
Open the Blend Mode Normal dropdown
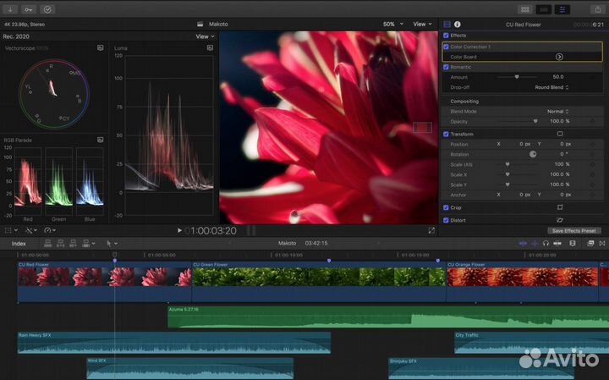pyautogui.click(x=557, y=111)
